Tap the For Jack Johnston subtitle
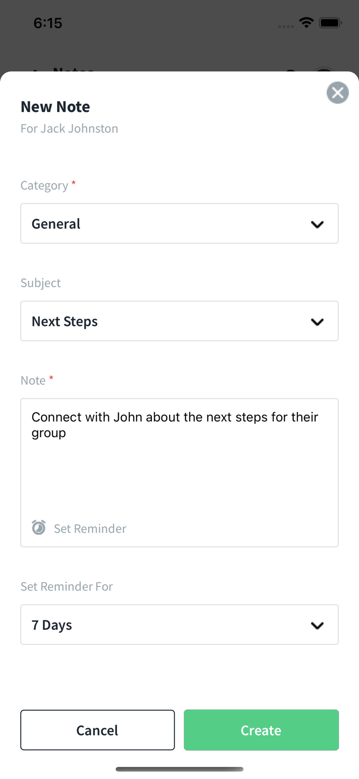 (x=69, y=129)
